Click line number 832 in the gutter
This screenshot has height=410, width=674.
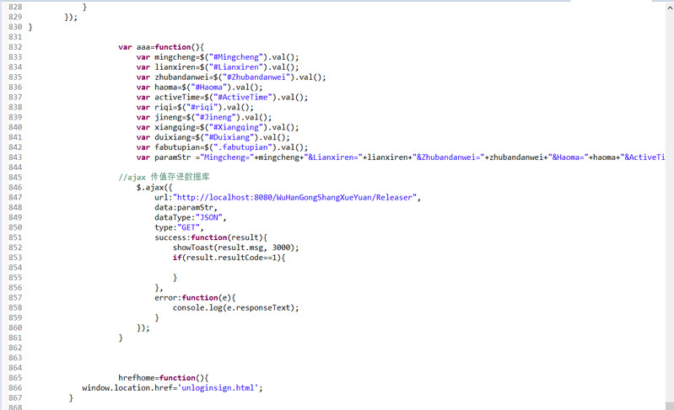pyautogui.click(x=15, y=47)
